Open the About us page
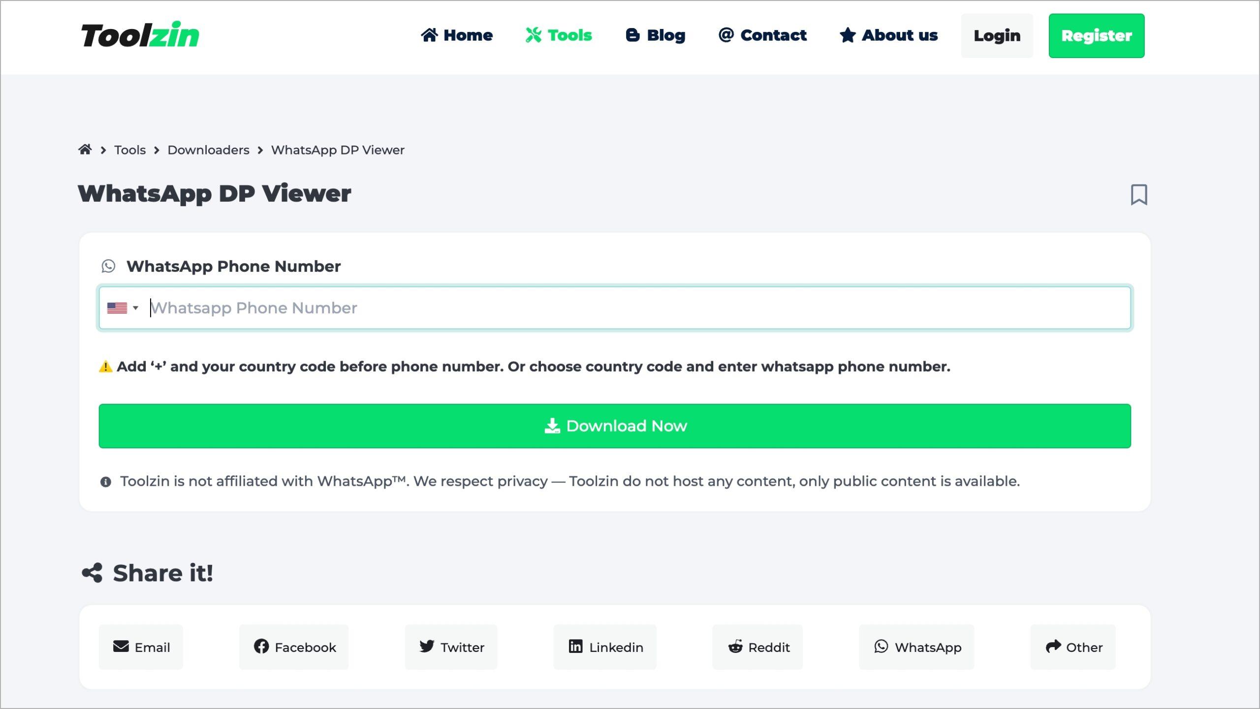 (889, 35)
